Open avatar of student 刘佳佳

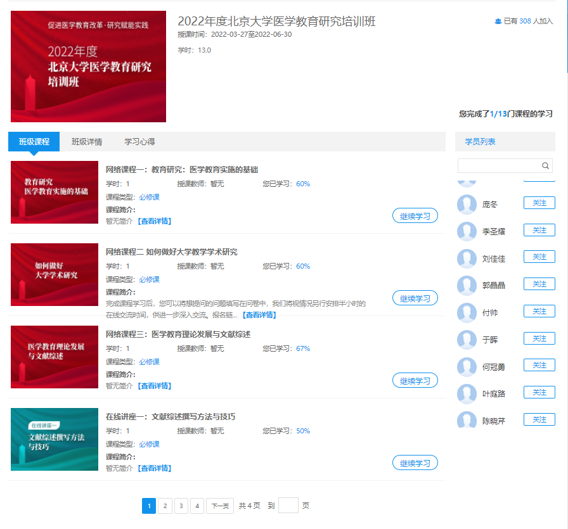pos(467,258)
